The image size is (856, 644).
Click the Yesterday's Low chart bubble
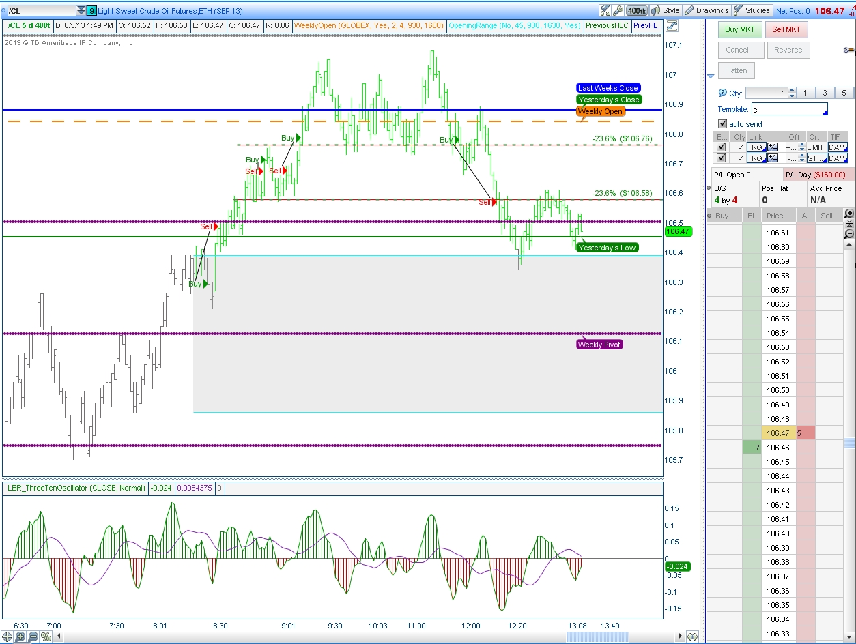pyautogui.click(x=608, y=248)
